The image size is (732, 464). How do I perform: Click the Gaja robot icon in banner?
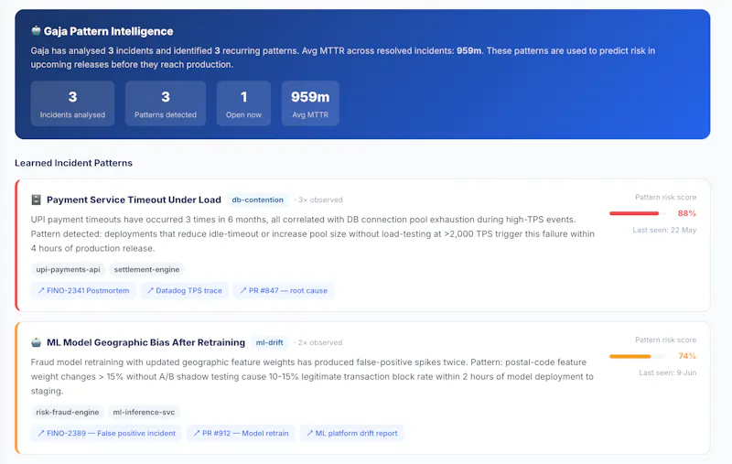(36, 31)
